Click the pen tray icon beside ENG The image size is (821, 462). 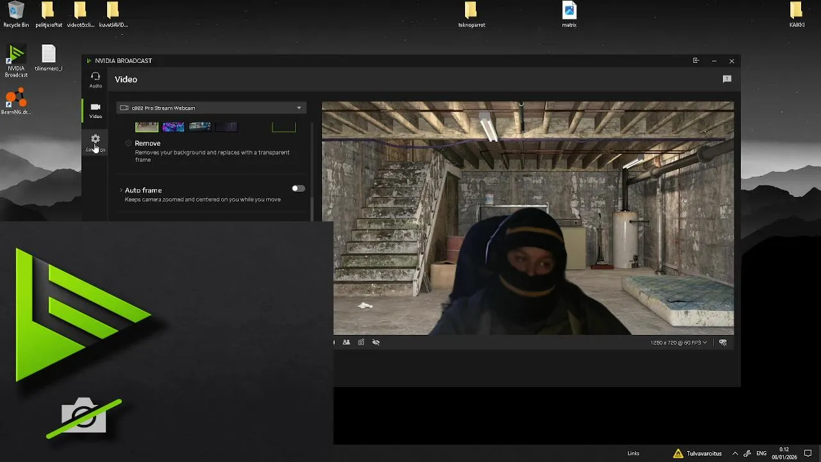point(747,454)
